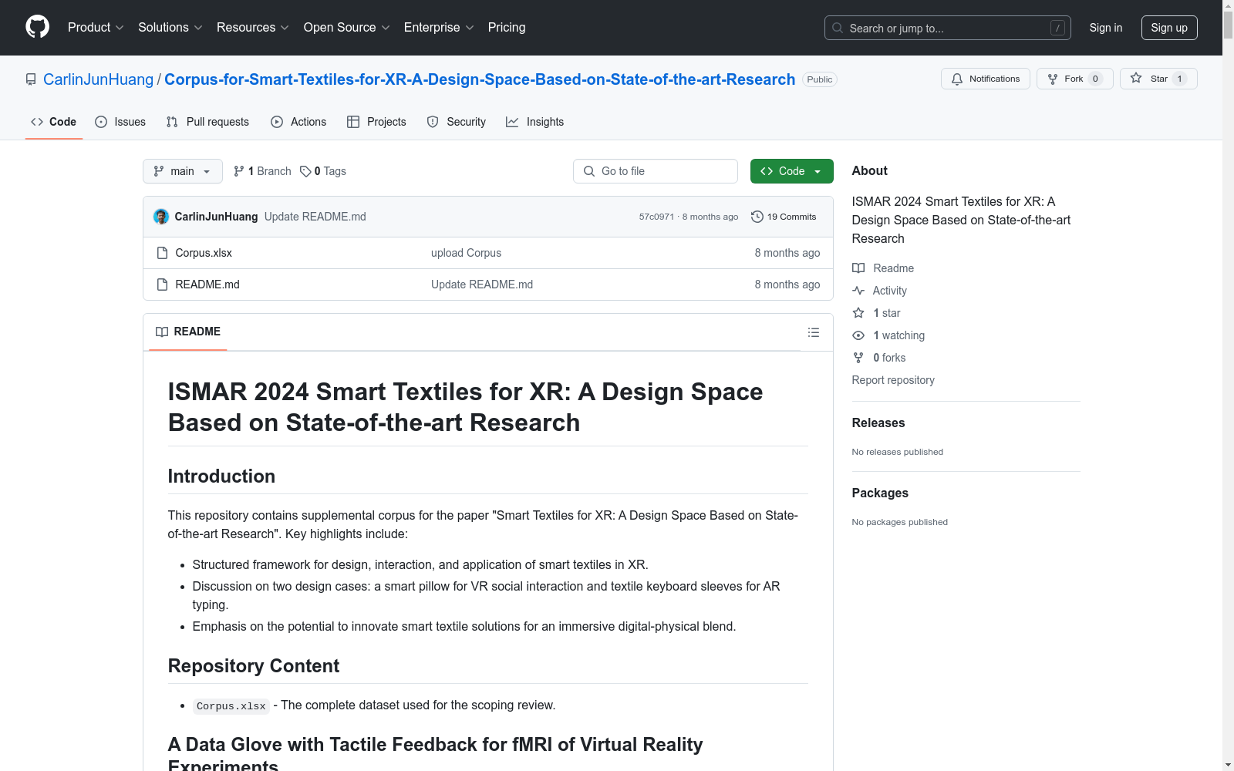Click the tag icon beside 0 Tags
The width and height of the screenshot is (1234, 771).
pyautogui.click(x=305, y=171)
